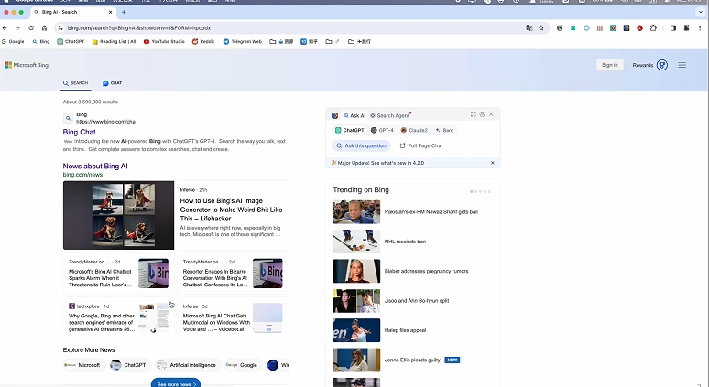Open Microsoft Bing AI Chat Gets Multimodal article

pyautogui.click(x=233, y=317)
